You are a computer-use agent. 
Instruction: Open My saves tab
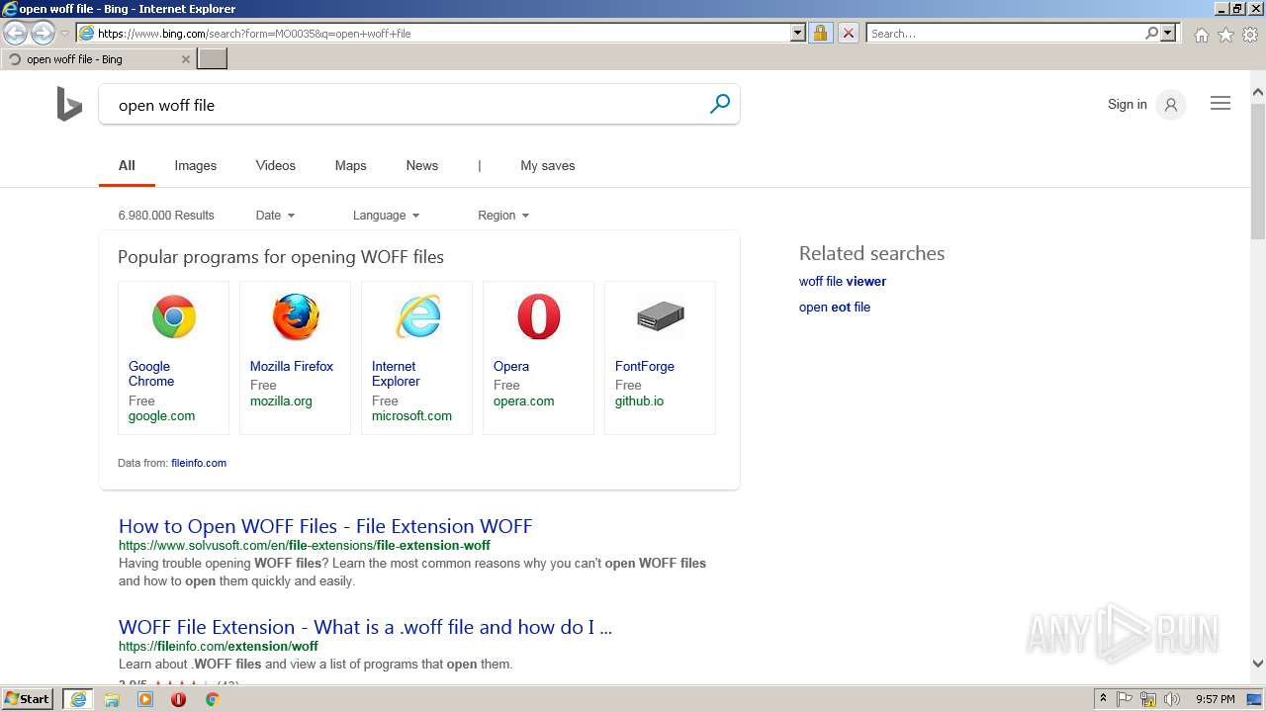(x=547, y=166)
